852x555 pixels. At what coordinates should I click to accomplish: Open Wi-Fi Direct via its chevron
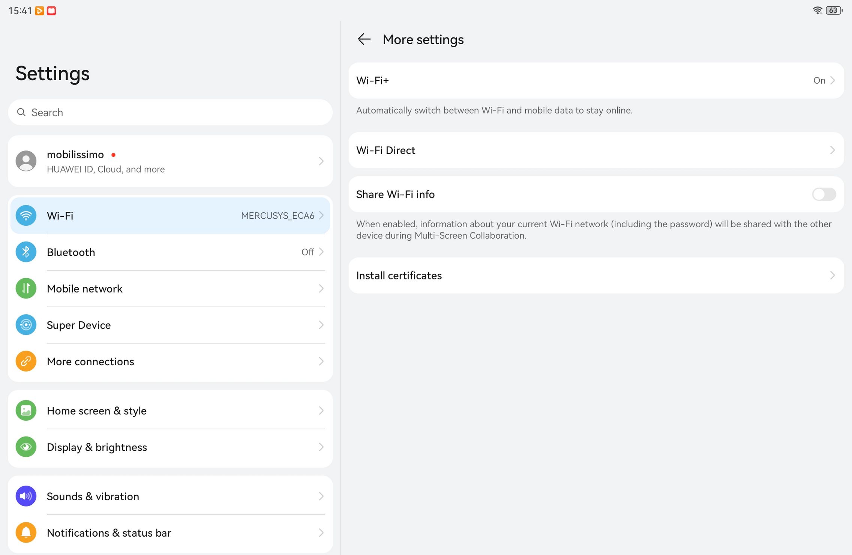coord(832,150)
